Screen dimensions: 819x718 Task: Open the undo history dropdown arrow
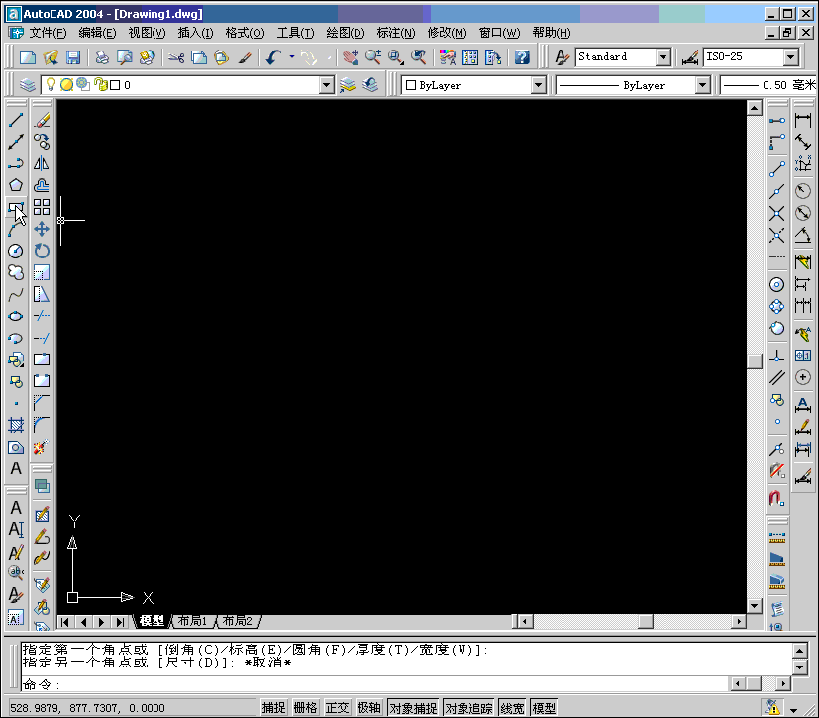click(x=292, y=56)
